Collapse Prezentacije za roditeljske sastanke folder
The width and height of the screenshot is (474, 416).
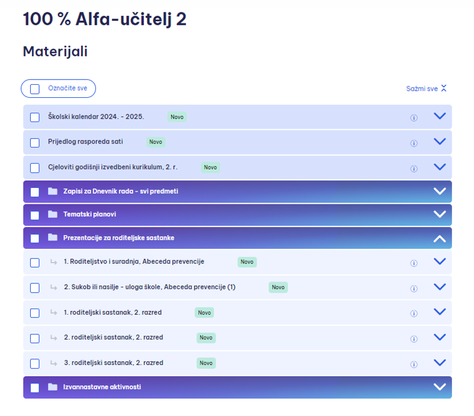click(440, 239)
